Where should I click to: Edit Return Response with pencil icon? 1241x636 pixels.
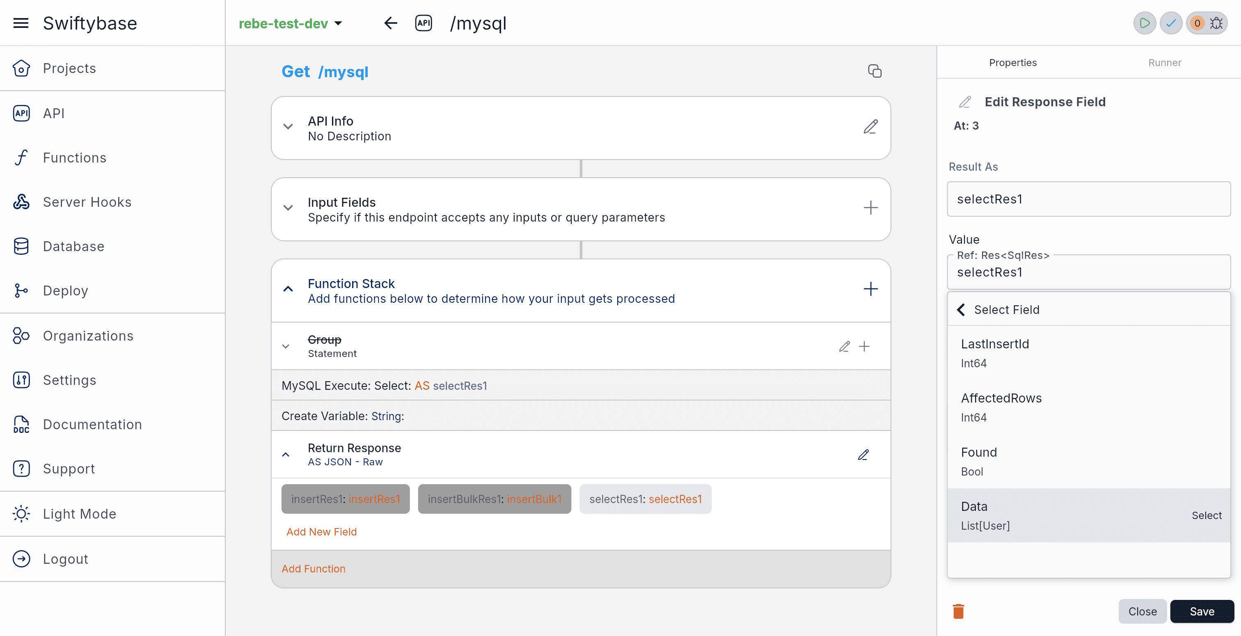coord(864,455)
